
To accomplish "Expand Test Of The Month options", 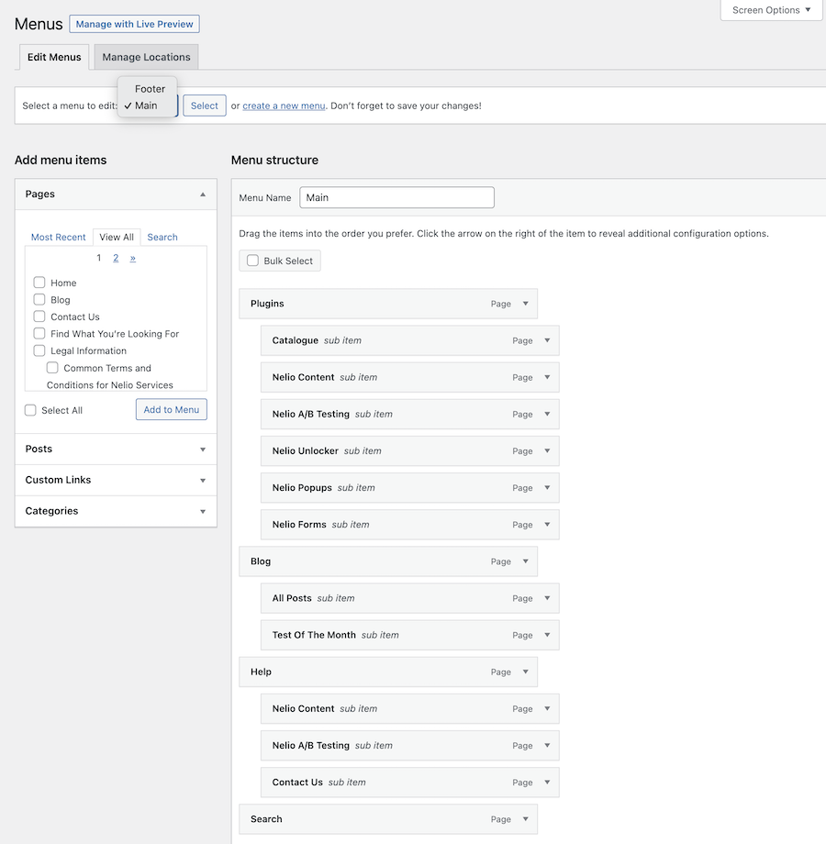I will [547, 635].
